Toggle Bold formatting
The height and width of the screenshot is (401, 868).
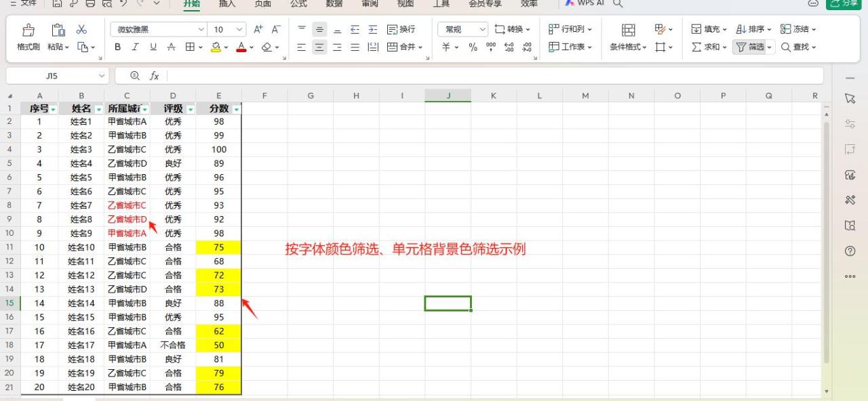pos(117,47)
